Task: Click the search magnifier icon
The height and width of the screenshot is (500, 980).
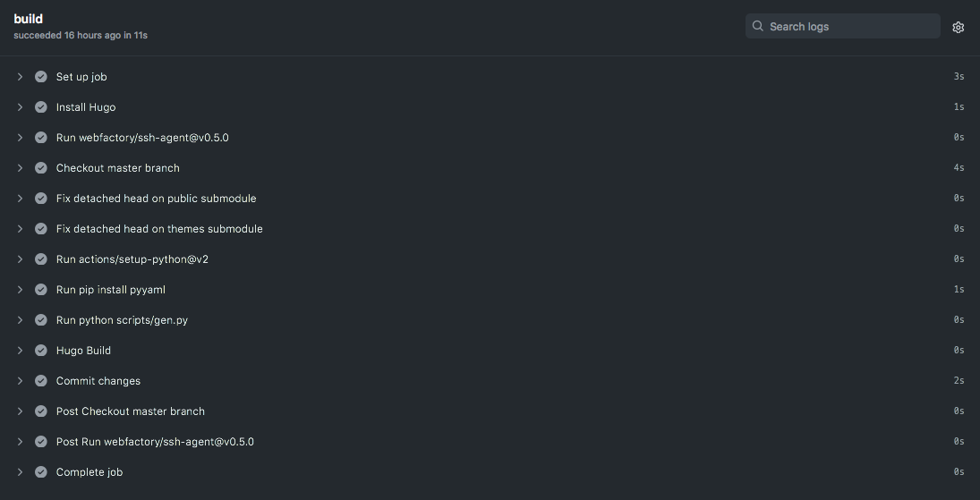Action: (x=758, y=27)
